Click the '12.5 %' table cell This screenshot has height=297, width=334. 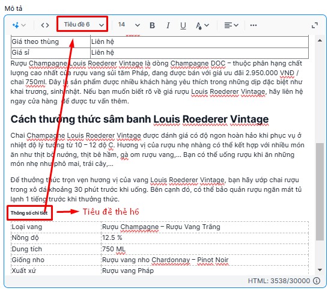(205, 238)
